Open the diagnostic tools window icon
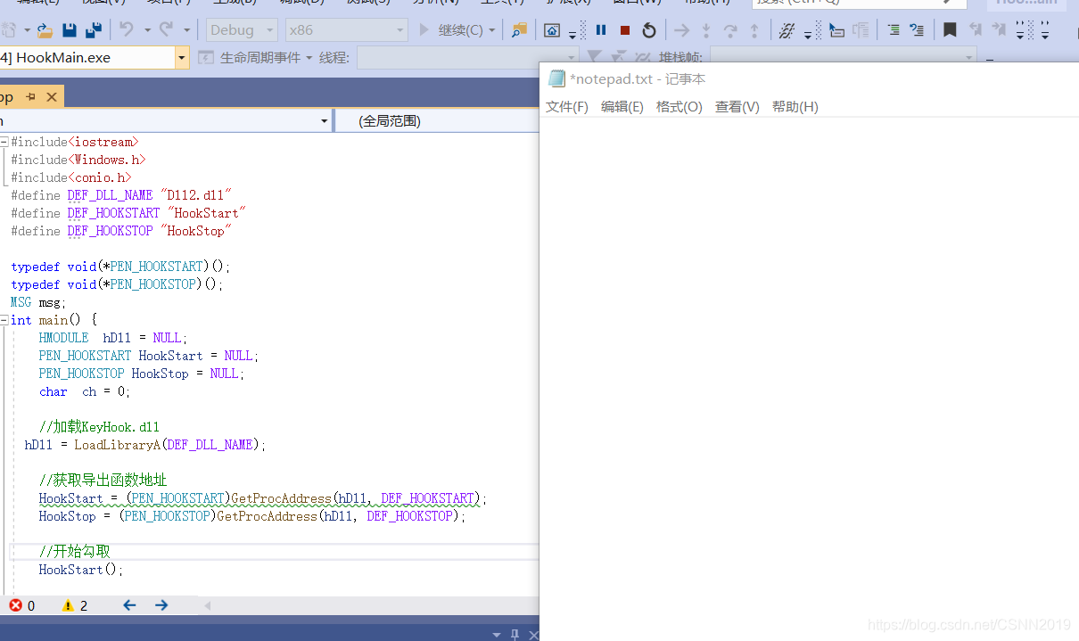The image size is (1079, 641). [552, 30]
